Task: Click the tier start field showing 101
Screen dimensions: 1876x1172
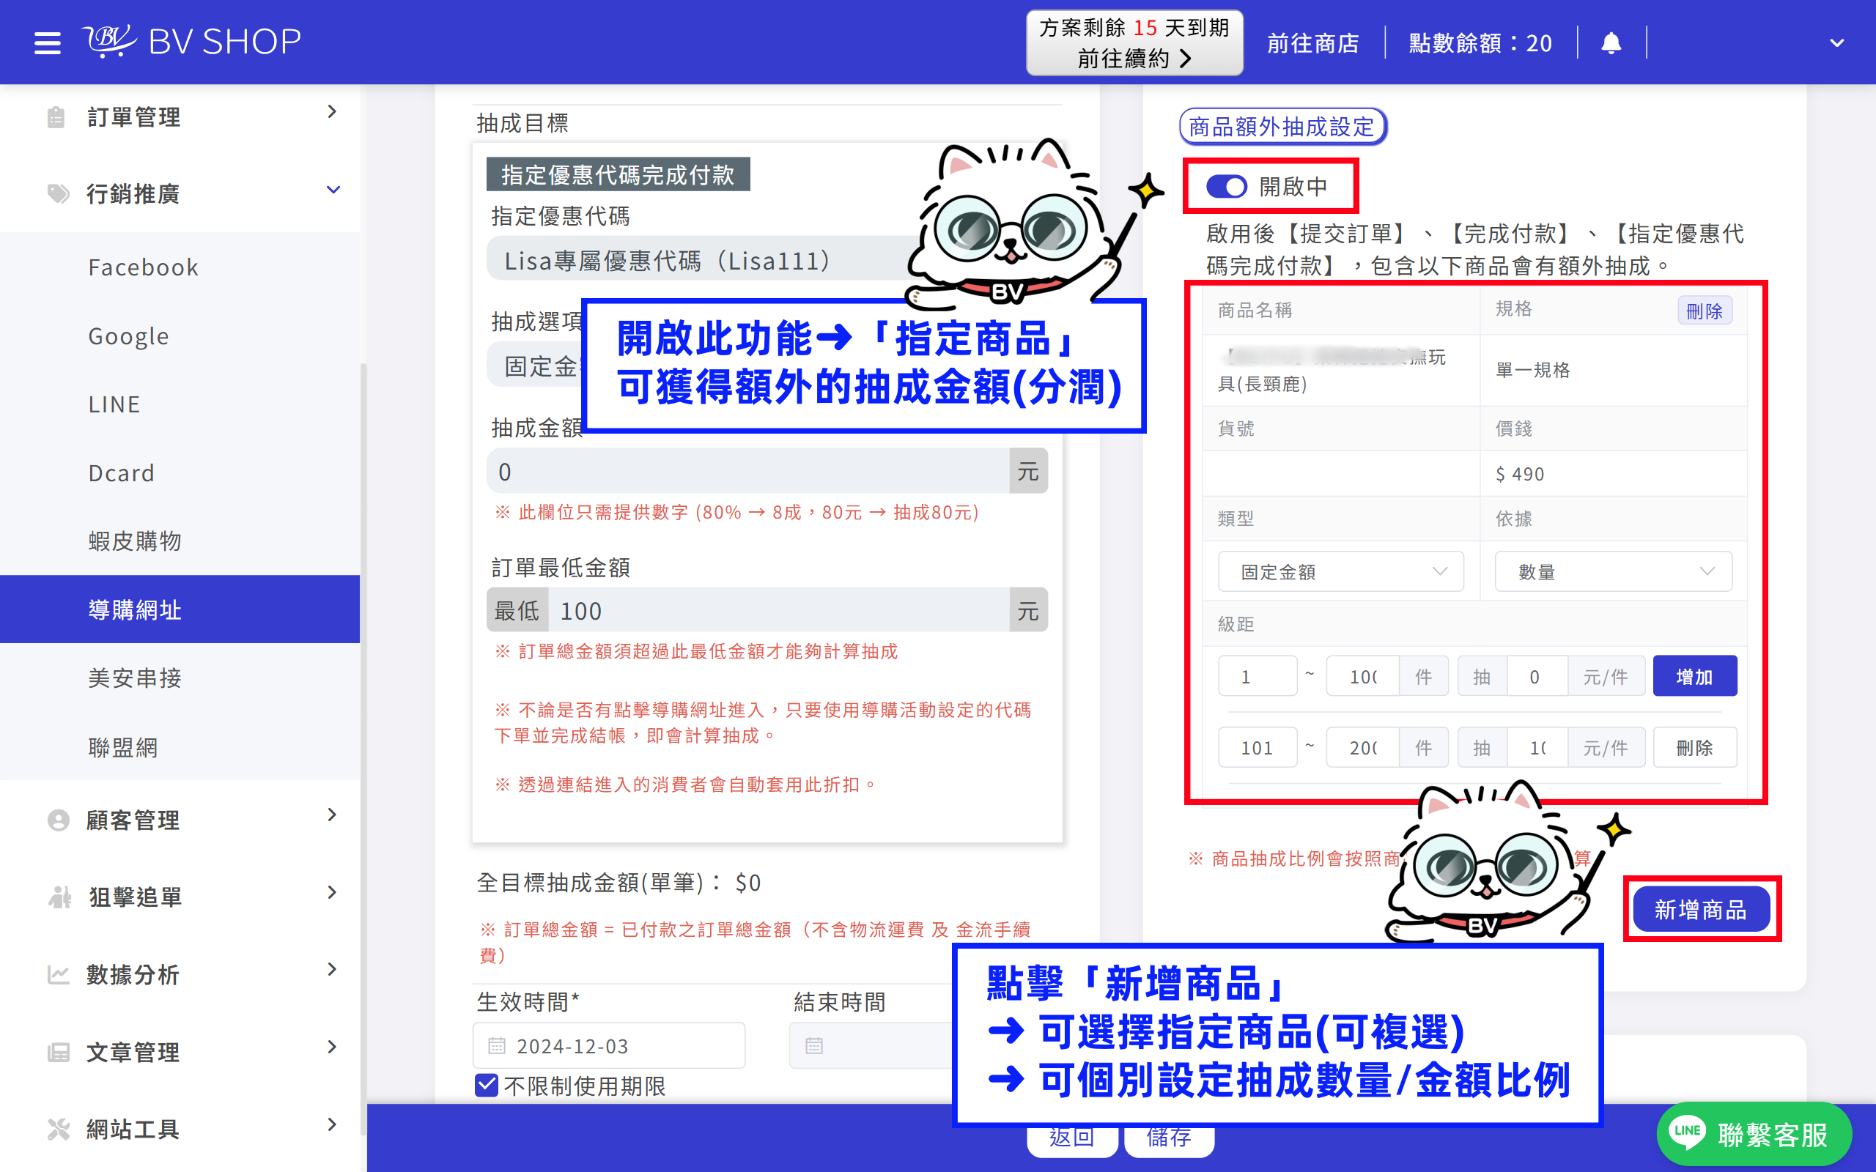Action: tap(1258, 747)
